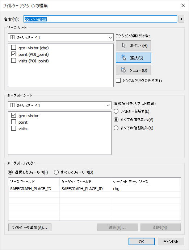
Task: Check the visits (POI_point) source sheet
Action: coord(14,61)
